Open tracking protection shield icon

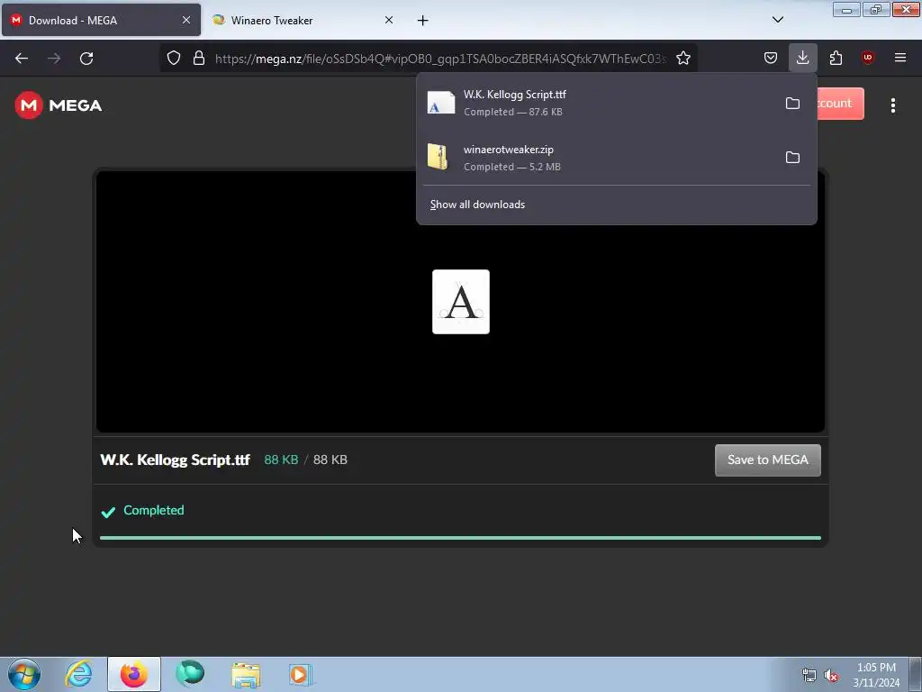pyautogui.click(x=174, y=58)
